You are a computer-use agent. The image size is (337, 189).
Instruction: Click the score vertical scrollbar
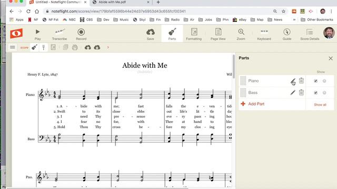pos(233,67)
